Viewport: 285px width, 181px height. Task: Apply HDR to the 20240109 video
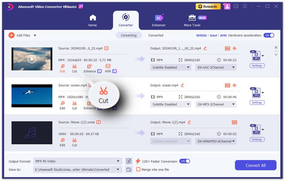[x=110, y=68]
